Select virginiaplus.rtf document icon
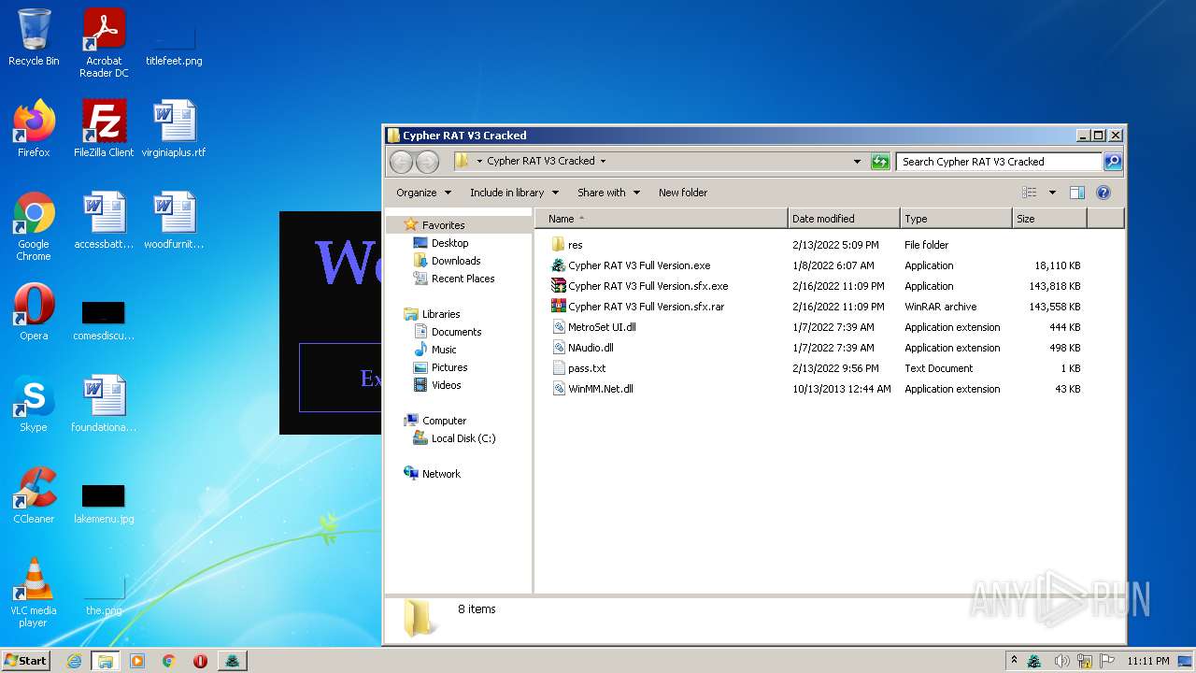Image resolution: width=1196 pixels, height=673 pixels. (x=174, y=129)
